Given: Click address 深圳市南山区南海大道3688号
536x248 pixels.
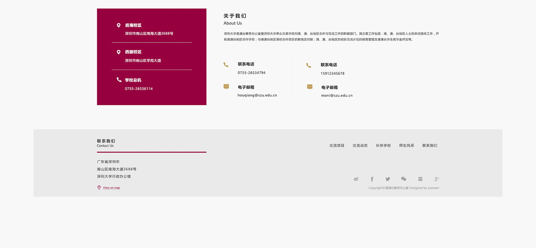Looking at the screenshot, I should 149,33.
